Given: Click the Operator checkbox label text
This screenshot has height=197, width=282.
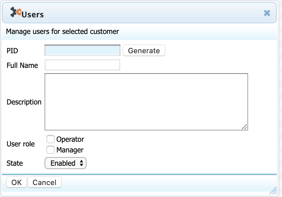Looking at the screenshot, I should click(70, 139).
